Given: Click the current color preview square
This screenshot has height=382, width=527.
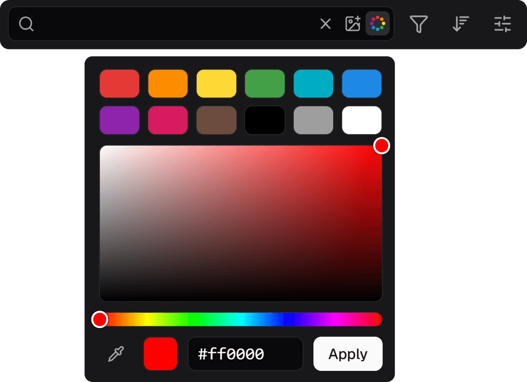Looking at the screenshot, I should point(160,354).
